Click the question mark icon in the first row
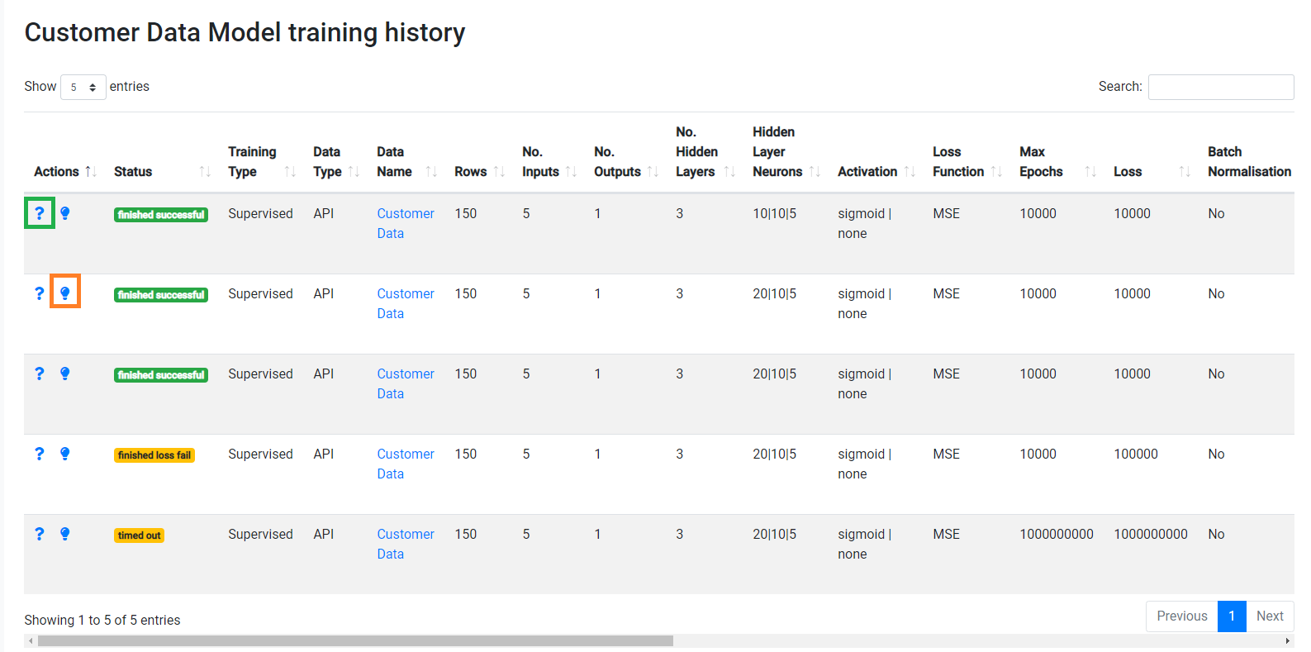Viewport: 1311px width, 652px height. (39, 213)
